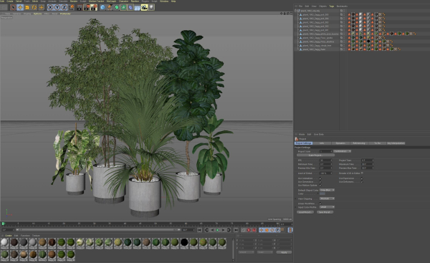Toggle X axis lock
The width and height of the screenshot is (430, 263).
50,7
